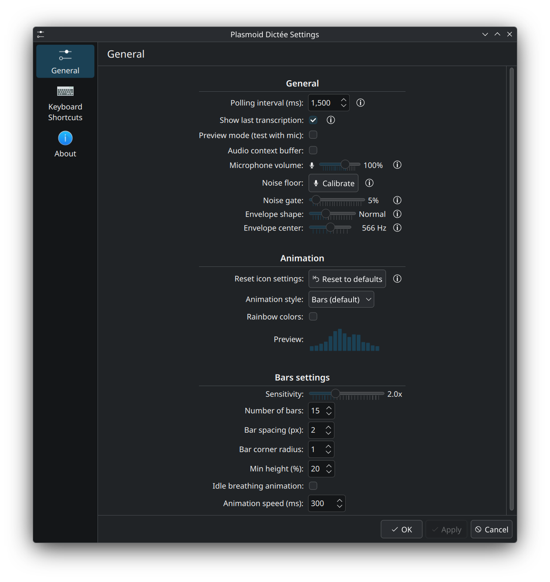Confirm settings with OK button

pos(402,529)
